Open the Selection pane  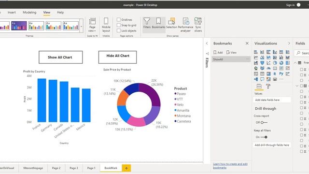pos(171,23)
